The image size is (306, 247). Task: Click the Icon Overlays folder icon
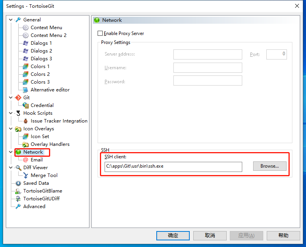[x=18, y=129]
